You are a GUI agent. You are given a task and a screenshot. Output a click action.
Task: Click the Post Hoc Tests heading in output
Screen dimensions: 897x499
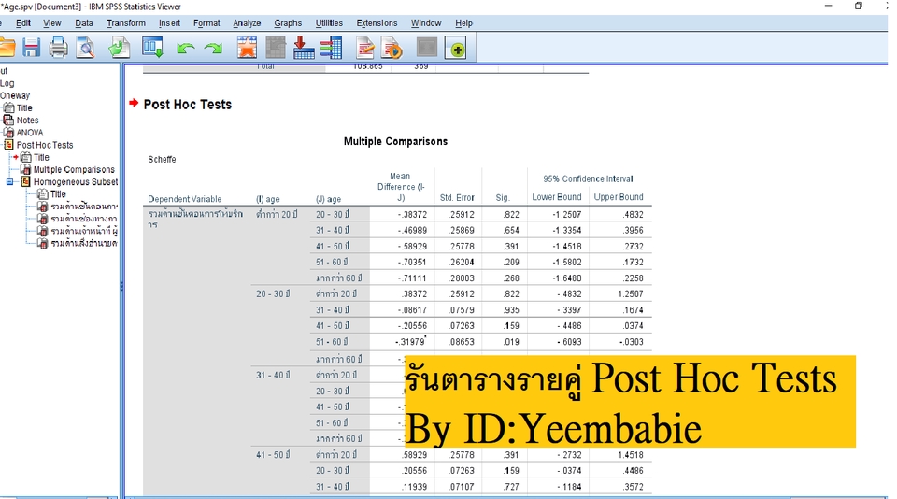187,105
